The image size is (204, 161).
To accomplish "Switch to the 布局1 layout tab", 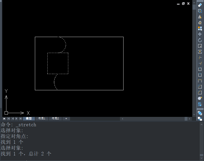I will point(42,118).
